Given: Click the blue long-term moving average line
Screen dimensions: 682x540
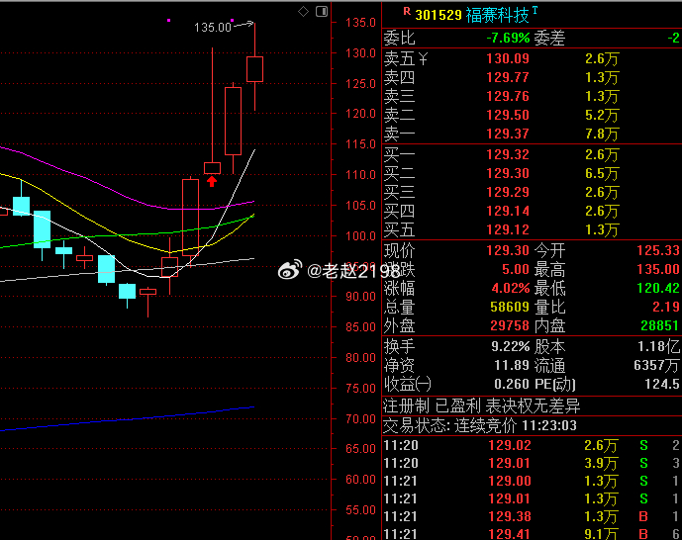Looking at the screenshot, I should (127, 419).
